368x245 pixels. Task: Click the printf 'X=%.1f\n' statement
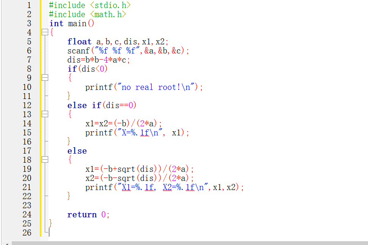point(137,133)
